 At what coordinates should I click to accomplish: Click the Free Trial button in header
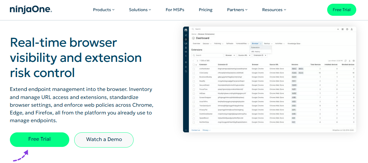click(x=341, y=10)
